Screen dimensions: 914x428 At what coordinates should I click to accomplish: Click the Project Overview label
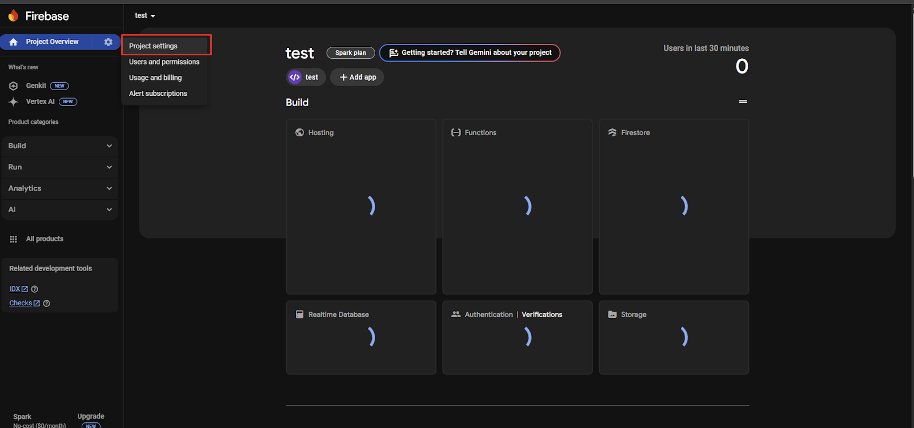[52, 42]
